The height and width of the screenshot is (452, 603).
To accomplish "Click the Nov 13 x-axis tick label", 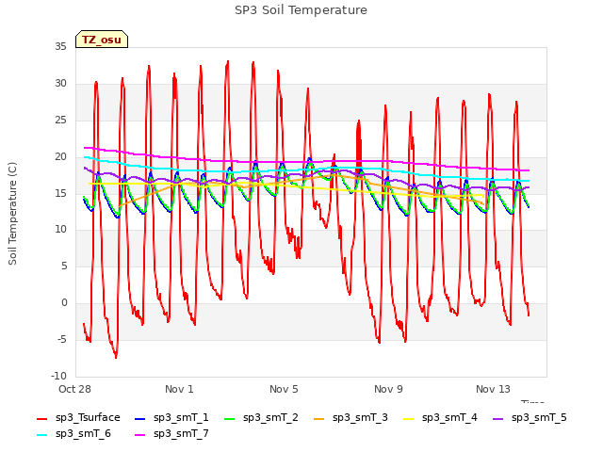I will coord(493,389).
